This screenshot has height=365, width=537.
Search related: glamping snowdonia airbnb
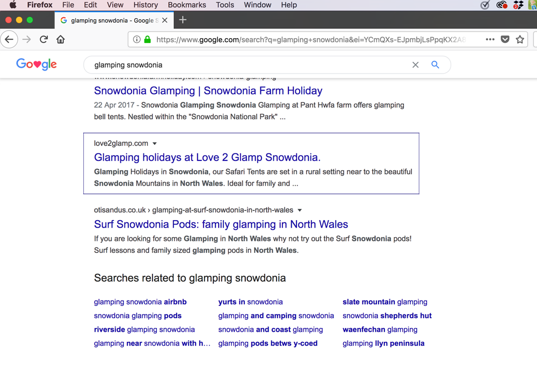point(140,302)
